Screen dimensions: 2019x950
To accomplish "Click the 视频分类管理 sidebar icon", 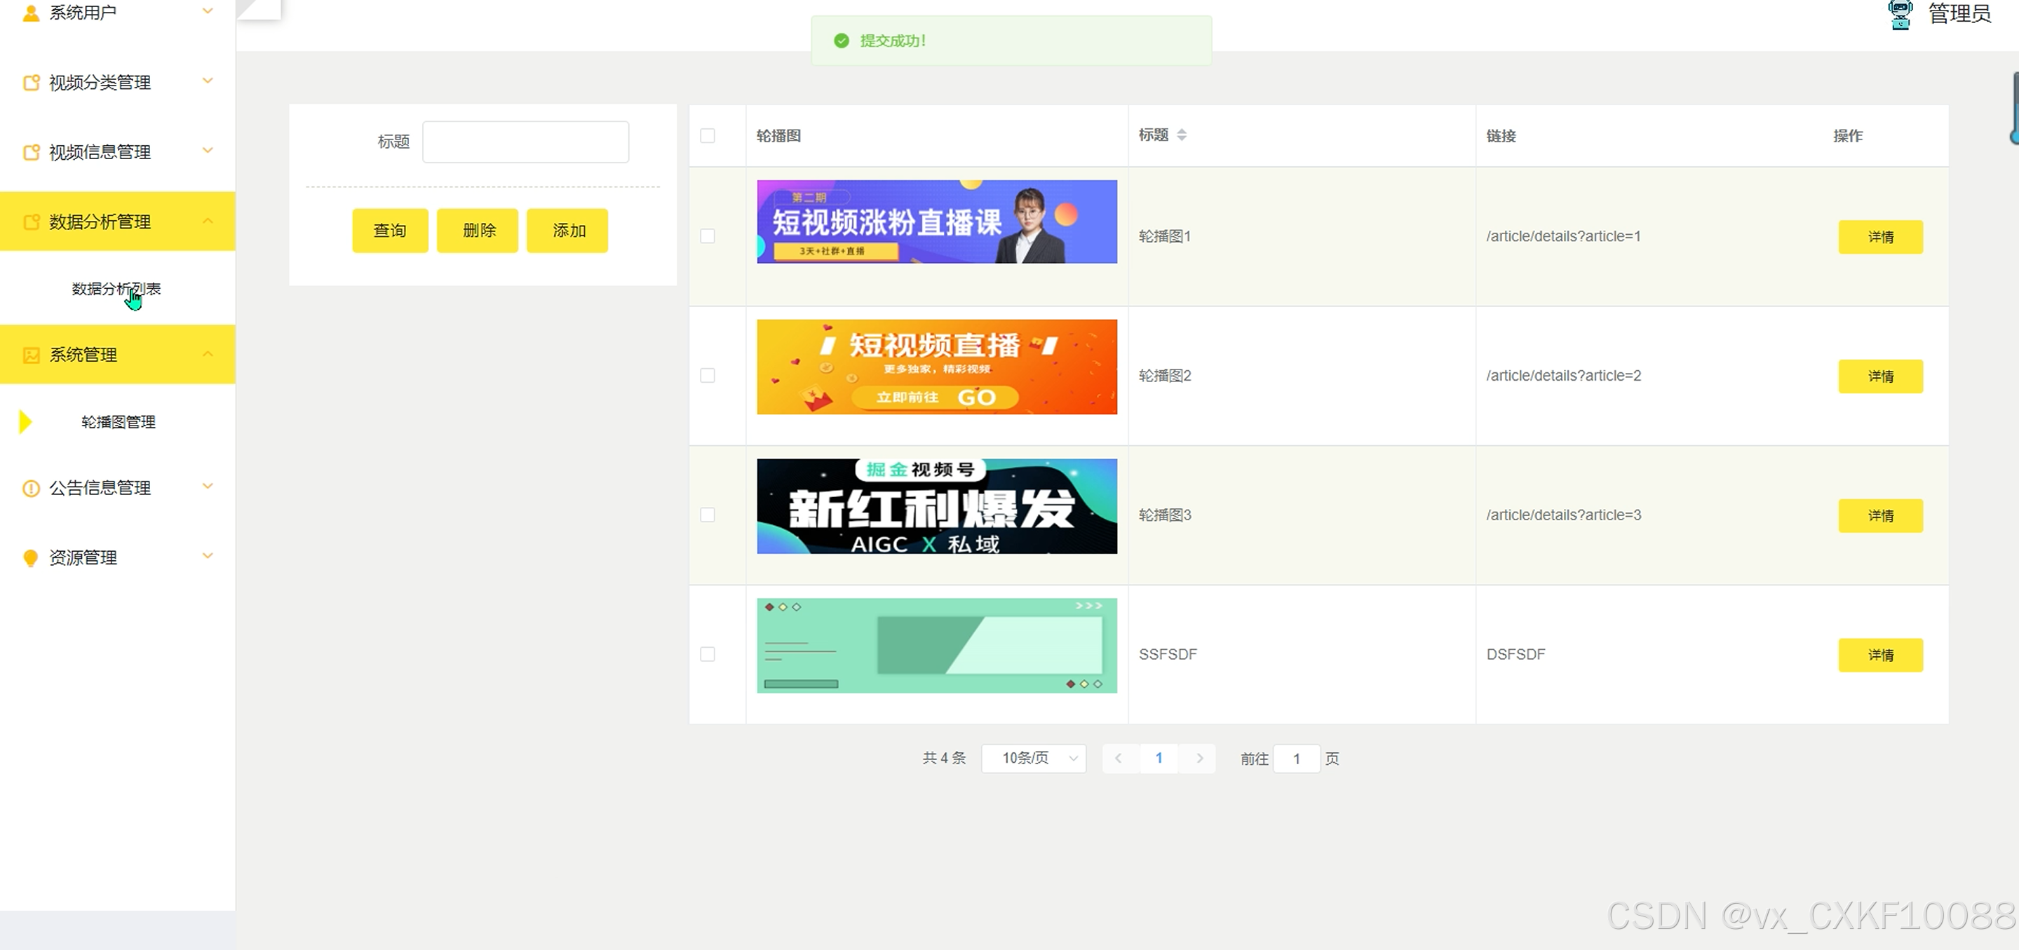I will click(31, 82).
